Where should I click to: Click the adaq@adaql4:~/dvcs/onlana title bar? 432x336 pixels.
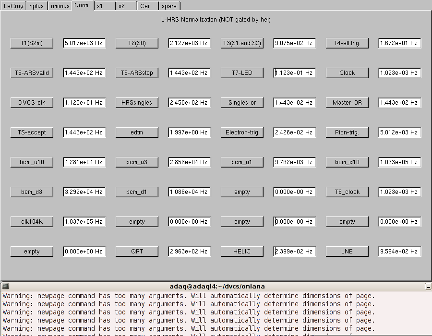click(x=217, y=287)
